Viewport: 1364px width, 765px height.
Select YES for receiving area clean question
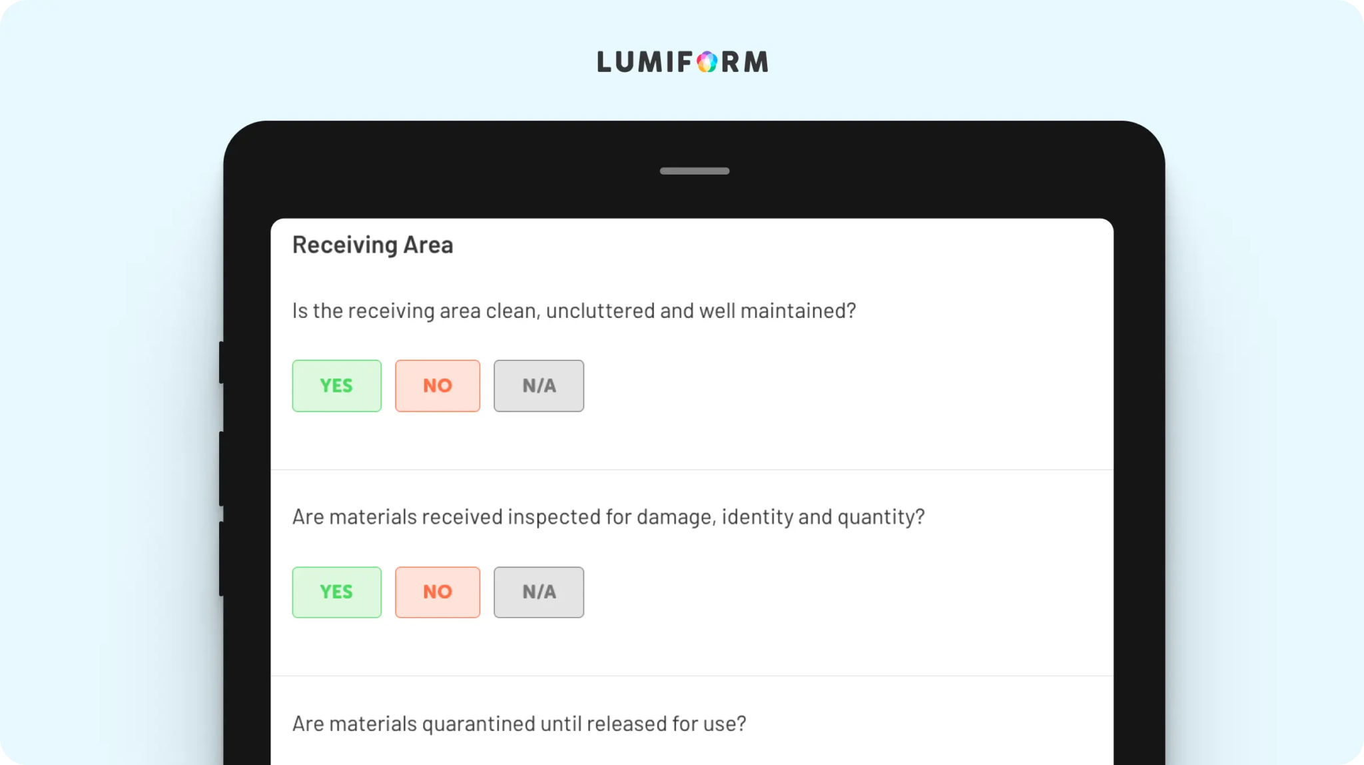tap(336, 386)
